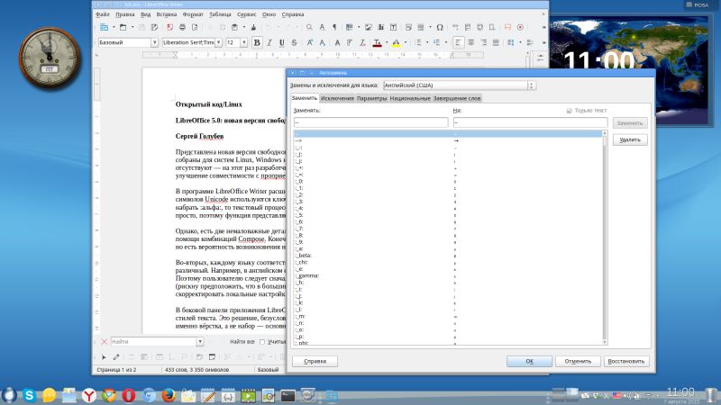Click the Find & Replace magnifier icon
This screenshot has height=405, width=721.
(x=309, y=28)
